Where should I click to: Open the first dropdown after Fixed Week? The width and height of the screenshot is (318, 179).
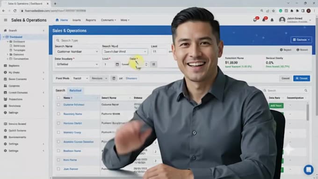pos(80,78)
